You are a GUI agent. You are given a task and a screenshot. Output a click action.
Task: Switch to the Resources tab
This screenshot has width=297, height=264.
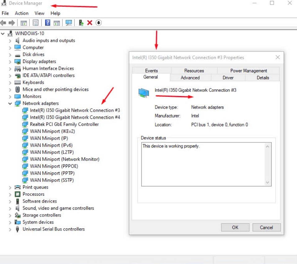[x=194, y=70]
